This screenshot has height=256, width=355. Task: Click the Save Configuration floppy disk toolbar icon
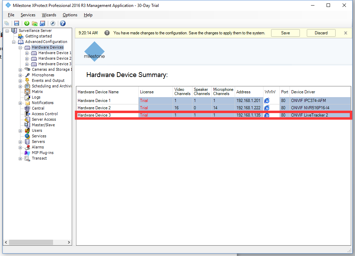(x=17, y=23)
